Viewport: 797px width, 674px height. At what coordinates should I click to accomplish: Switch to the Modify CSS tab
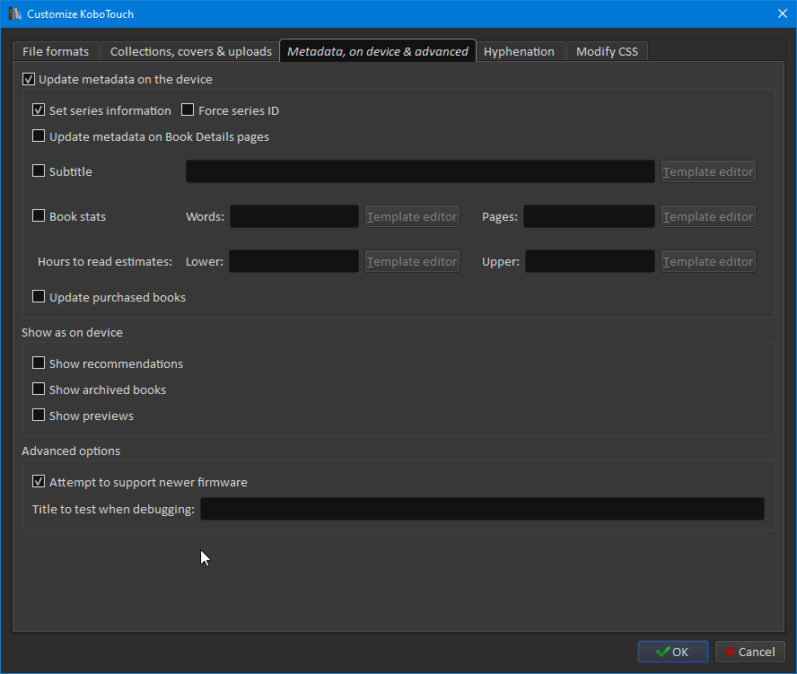pyautogui.click(x=607, y=51)
